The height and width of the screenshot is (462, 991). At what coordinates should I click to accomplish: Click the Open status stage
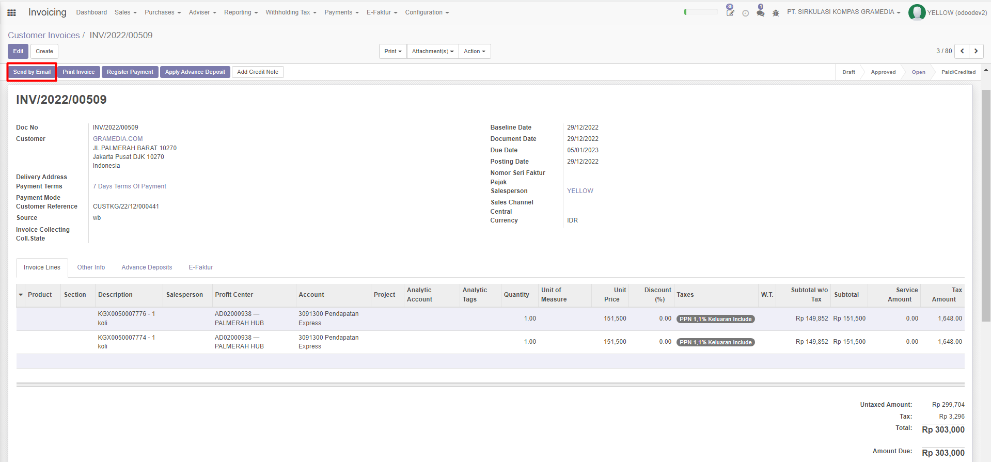click(918, 72)
